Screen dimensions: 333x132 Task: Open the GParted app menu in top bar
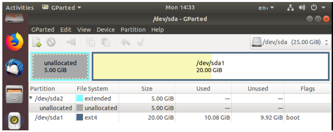click(x=62, y=8)
